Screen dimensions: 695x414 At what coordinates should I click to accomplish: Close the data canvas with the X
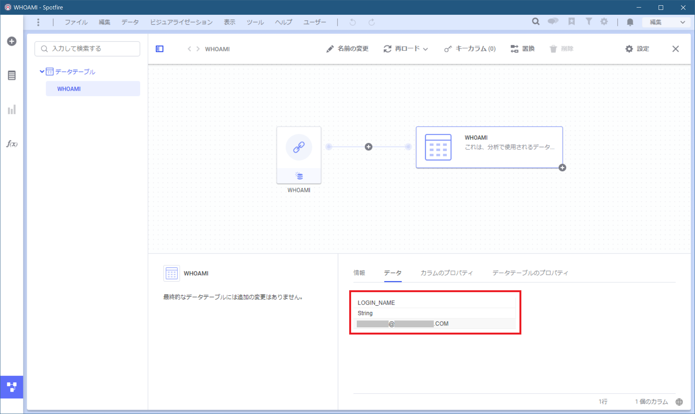[676, 49]
